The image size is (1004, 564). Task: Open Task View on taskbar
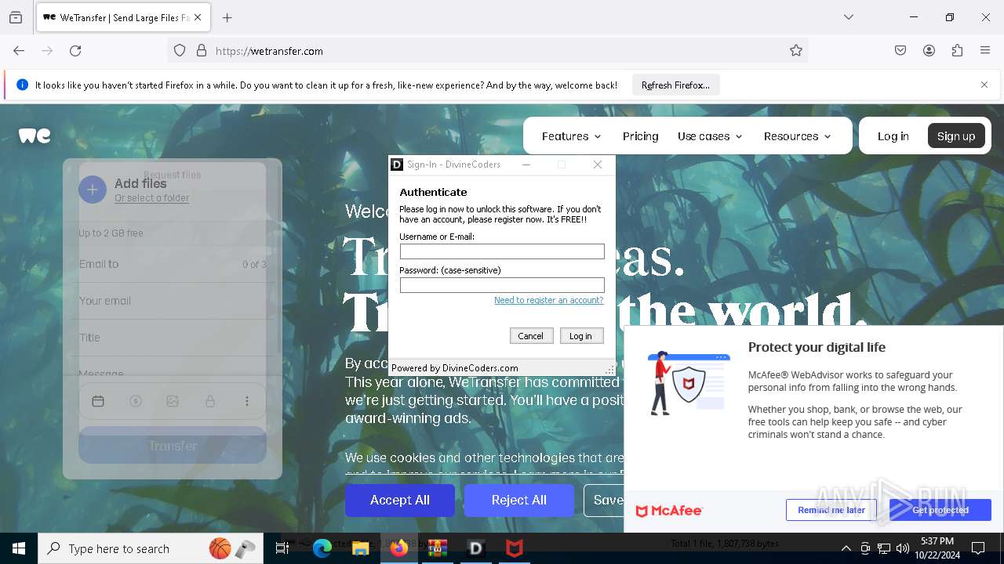[282, 548]
